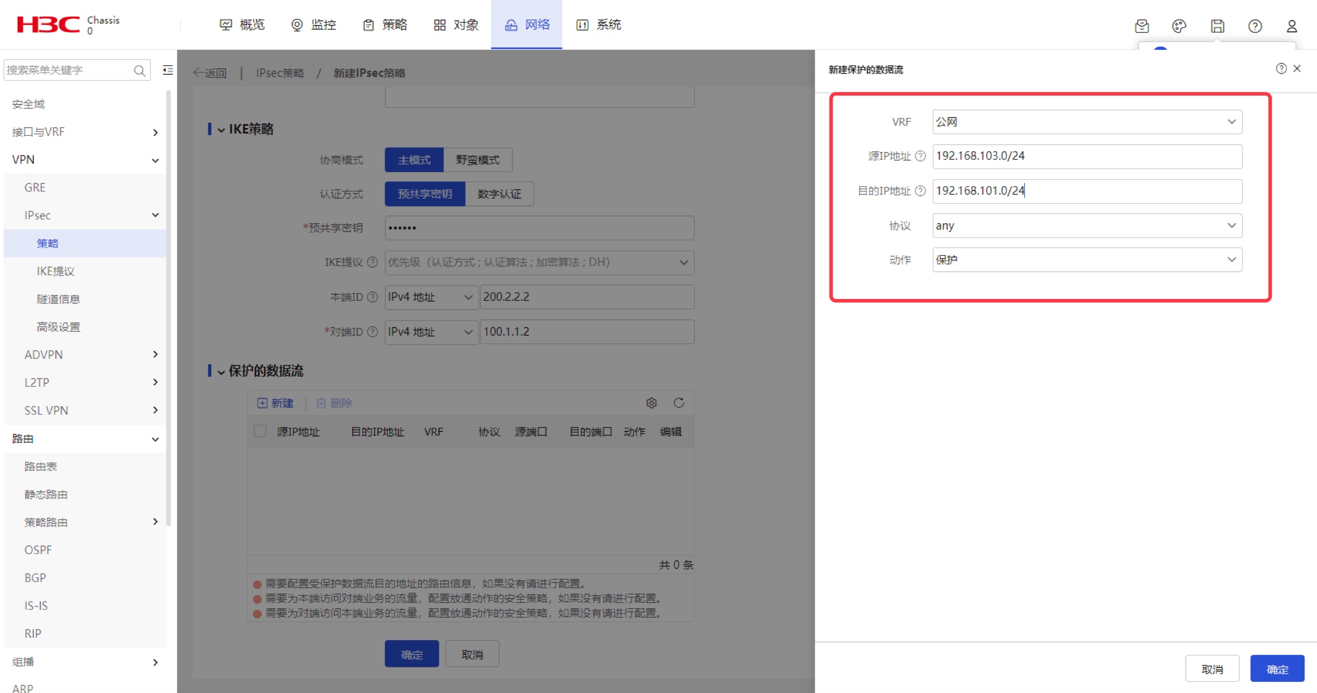Collapse the 保护的数据流 section
Screen dimensions: 1317x693
point(221,372)
